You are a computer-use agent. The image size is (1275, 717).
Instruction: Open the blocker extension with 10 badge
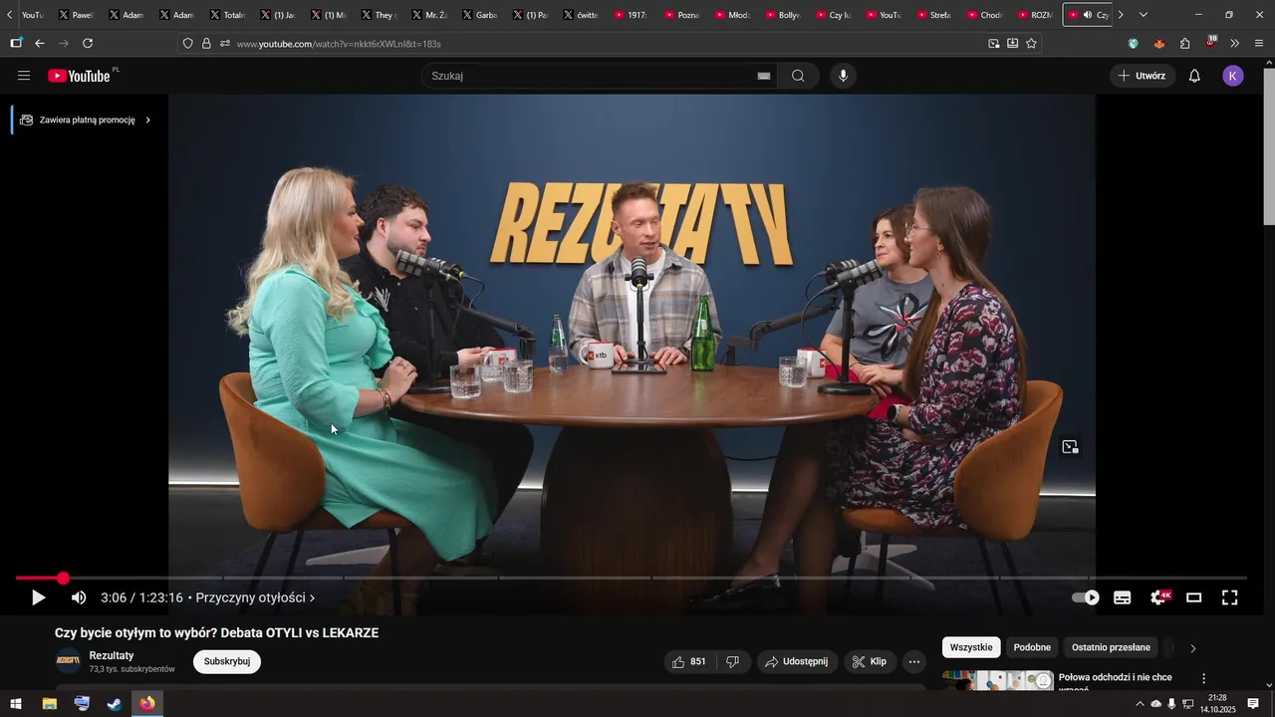(x=1210, y=43)
